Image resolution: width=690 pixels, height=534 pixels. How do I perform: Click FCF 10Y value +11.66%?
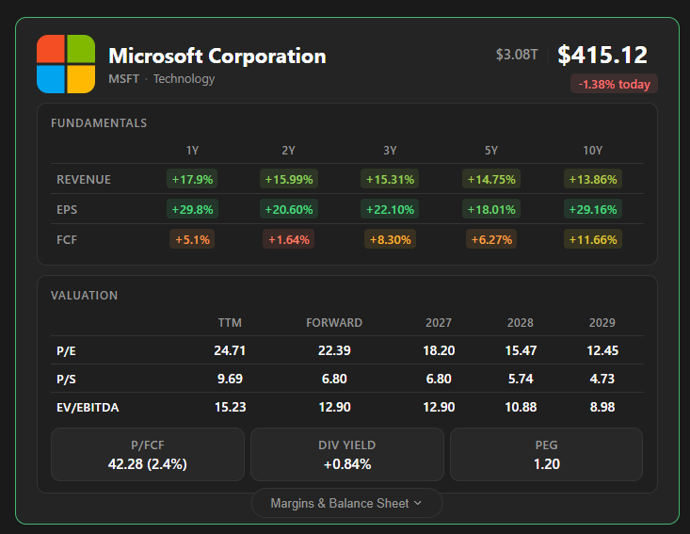click(x=593, y=239)
